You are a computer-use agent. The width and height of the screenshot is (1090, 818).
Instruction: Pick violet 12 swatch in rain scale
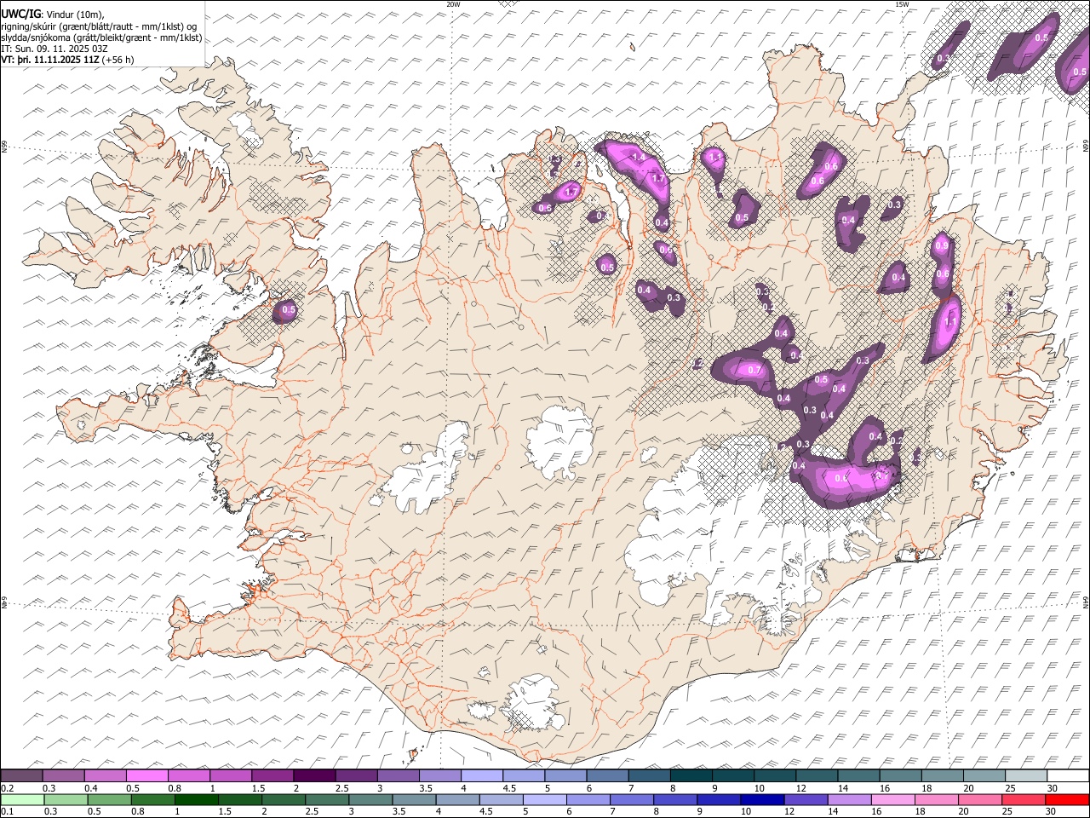(x=806, y=800)
